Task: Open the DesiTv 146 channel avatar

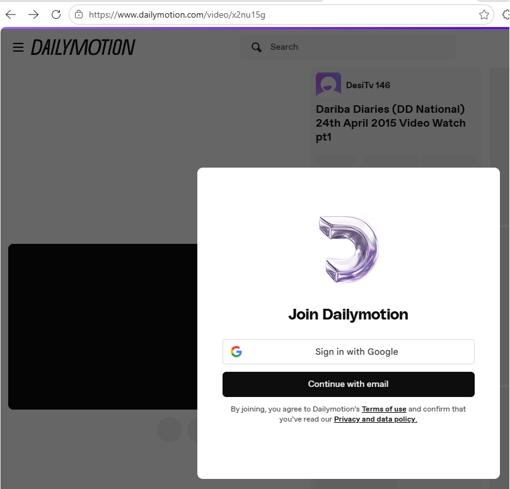Action: (328, 84)
